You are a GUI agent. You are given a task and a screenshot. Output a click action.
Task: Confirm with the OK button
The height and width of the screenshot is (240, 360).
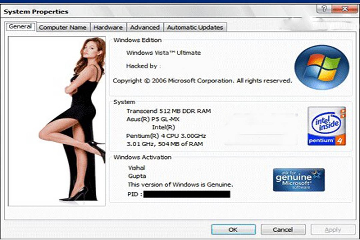coord(233,229)
